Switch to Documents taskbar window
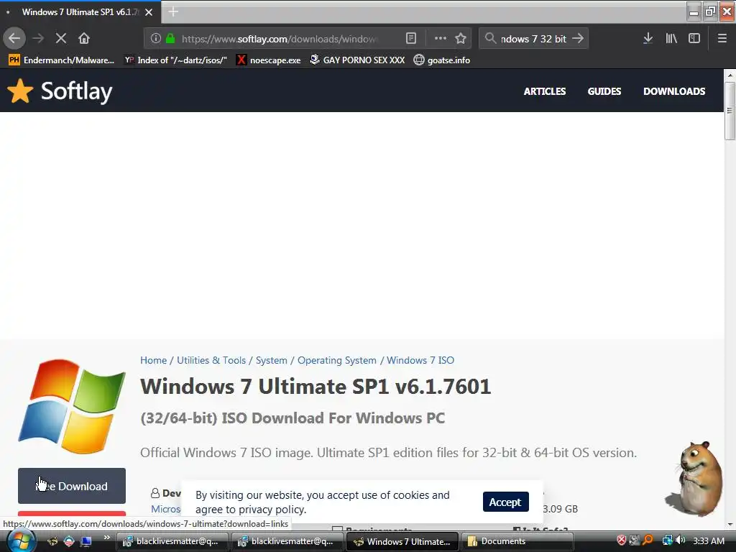Screen dimensions: 736x552 pos(517,541)
